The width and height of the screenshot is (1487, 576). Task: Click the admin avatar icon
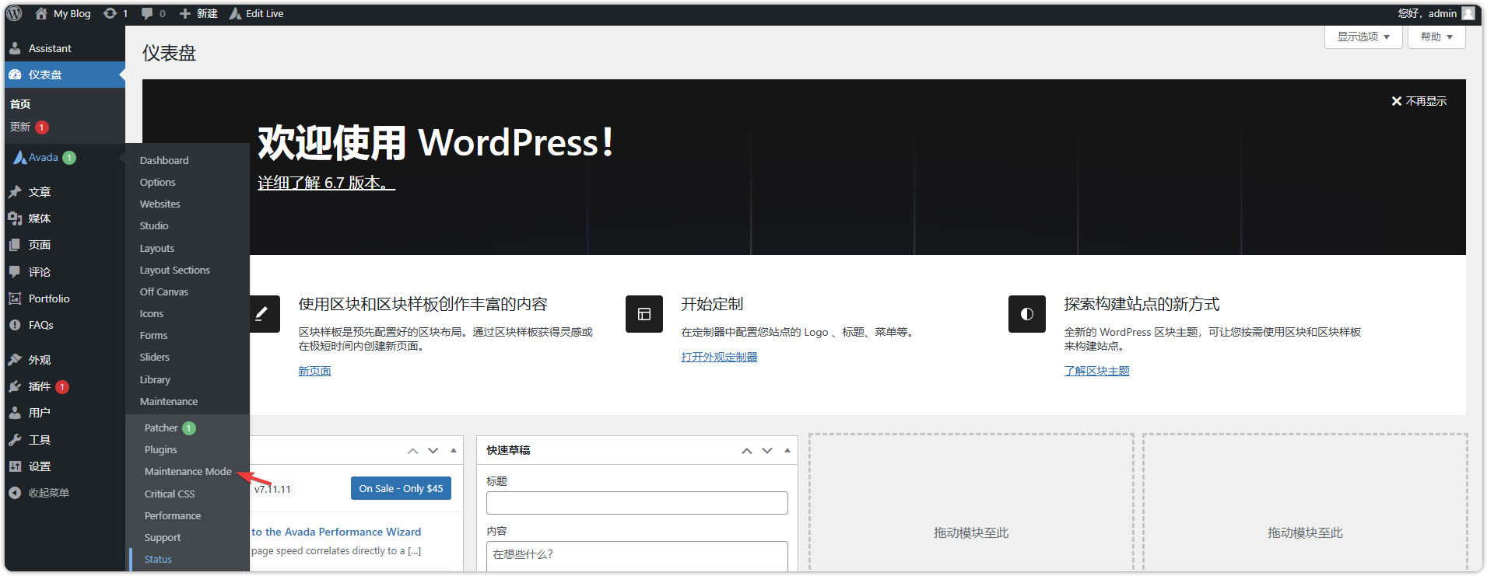pos(1468,13)
